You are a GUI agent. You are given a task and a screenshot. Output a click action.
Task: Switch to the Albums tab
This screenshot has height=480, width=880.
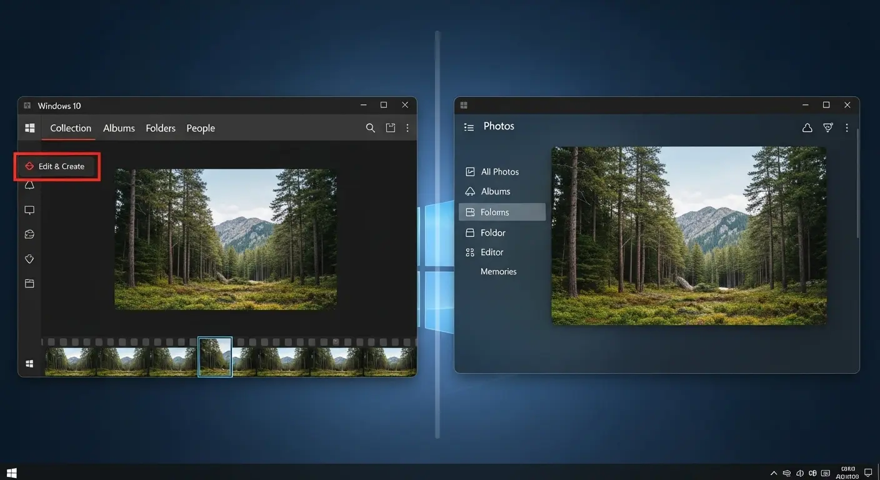point(119,127)
